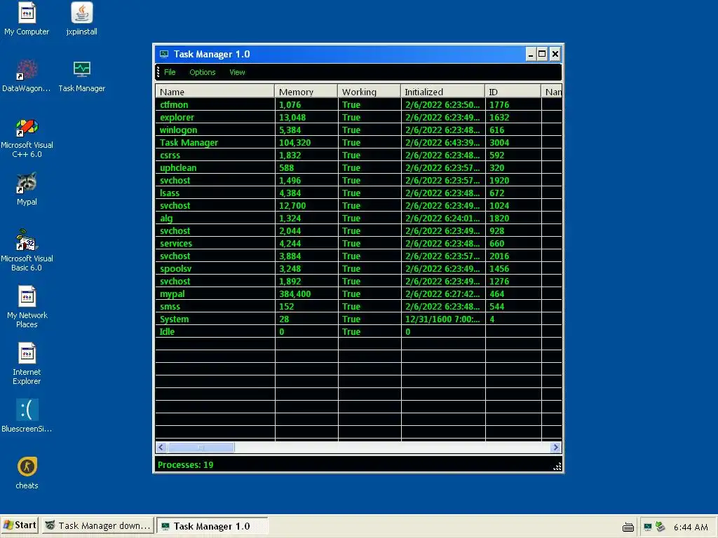This screenshot has width=718, height=538.
Task: Select the Mypal raccoon desktop icon
Action: tap(27, 189)
